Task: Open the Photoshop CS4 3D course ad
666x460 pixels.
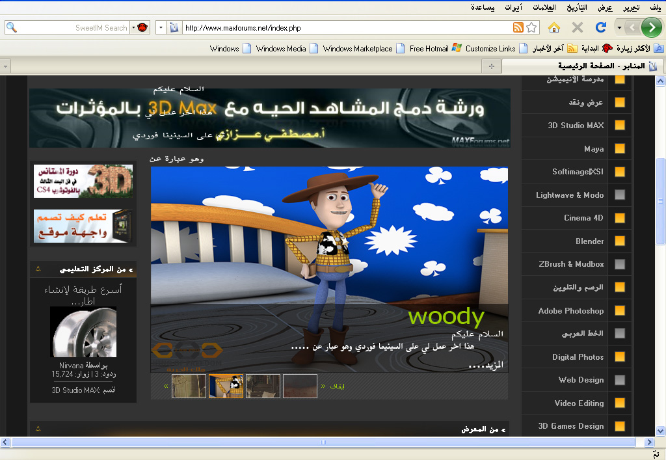Action: click(83, 181)
